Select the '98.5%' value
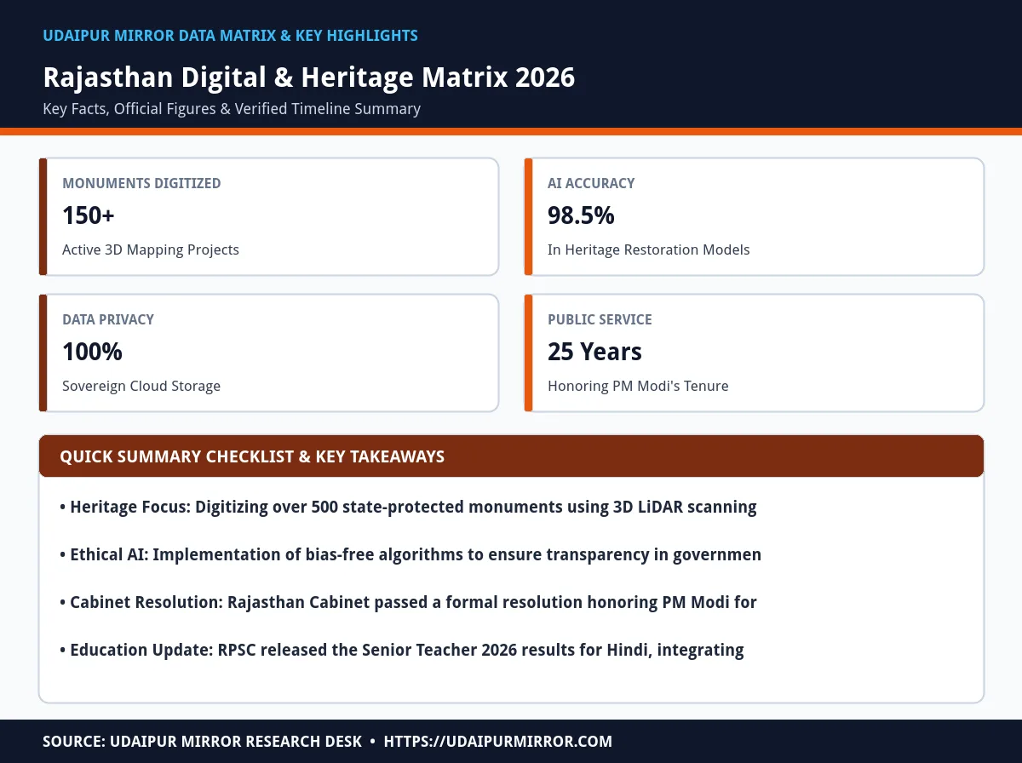This screenshot has width=1022, height=763. 581,215
